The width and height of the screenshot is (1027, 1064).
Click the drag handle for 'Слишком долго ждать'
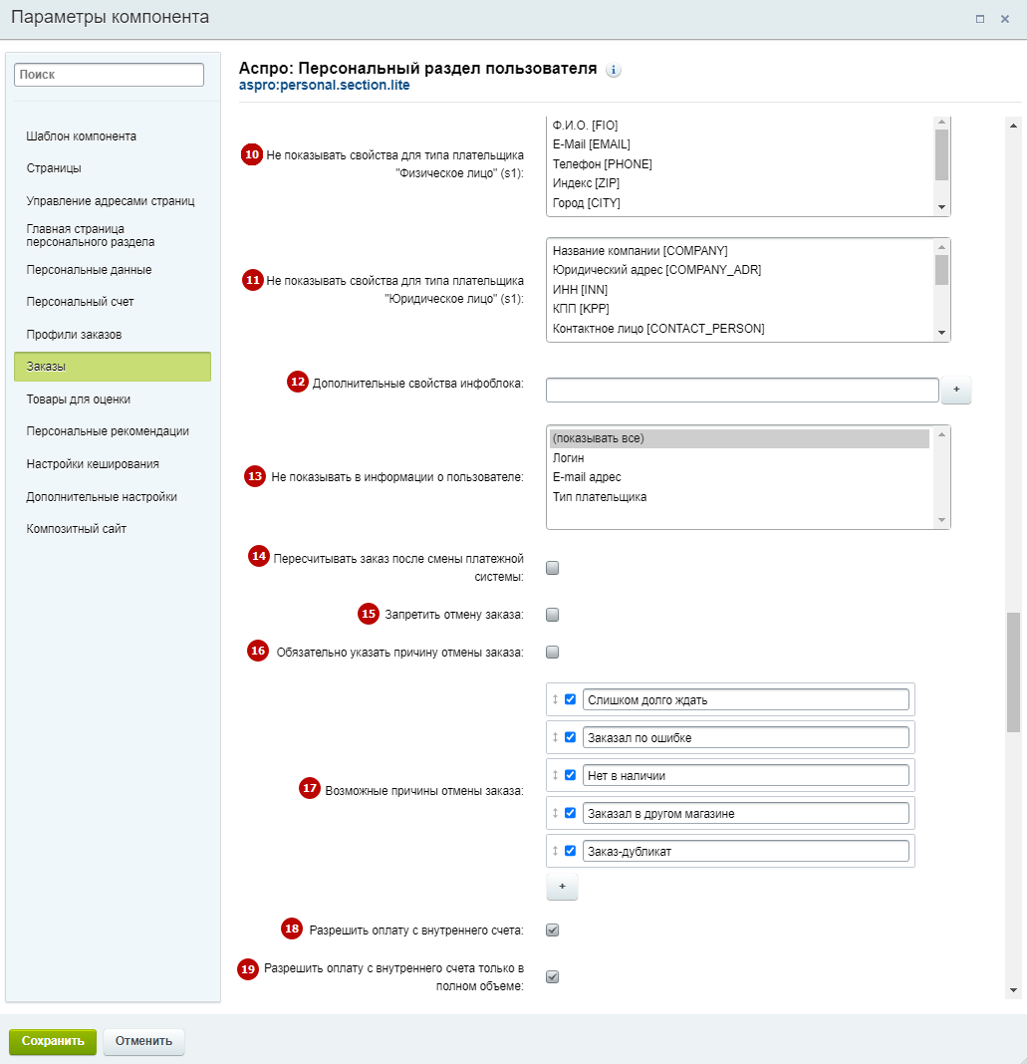pos(555,699)
